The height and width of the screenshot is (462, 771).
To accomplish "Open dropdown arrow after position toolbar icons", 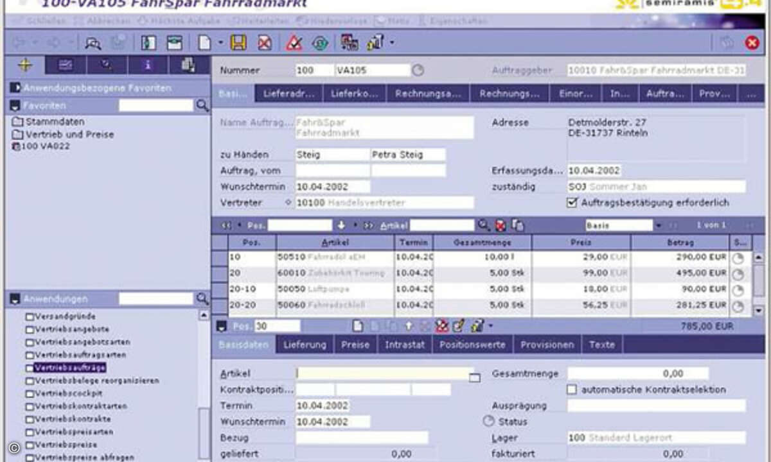I will click(491, 326).
